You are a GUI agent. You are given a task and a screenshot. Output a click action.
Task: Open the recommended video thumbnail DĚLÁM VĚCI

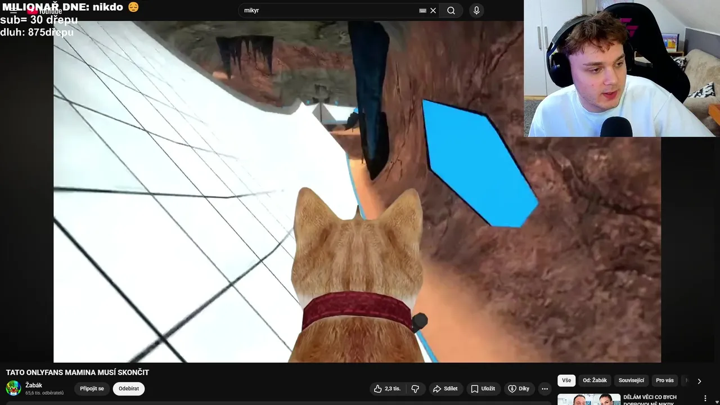(588, 399)
